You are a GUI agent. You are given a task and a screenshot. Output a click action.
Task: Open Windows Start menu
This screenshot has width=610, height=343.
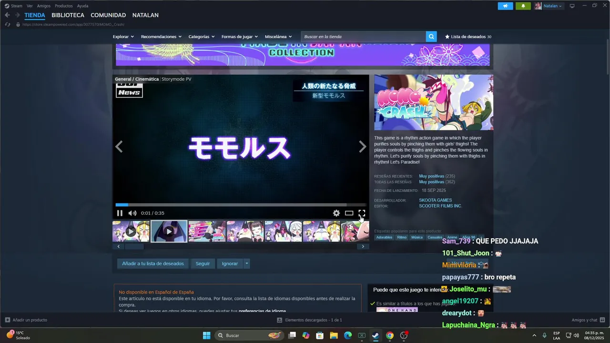pos(206,335)
